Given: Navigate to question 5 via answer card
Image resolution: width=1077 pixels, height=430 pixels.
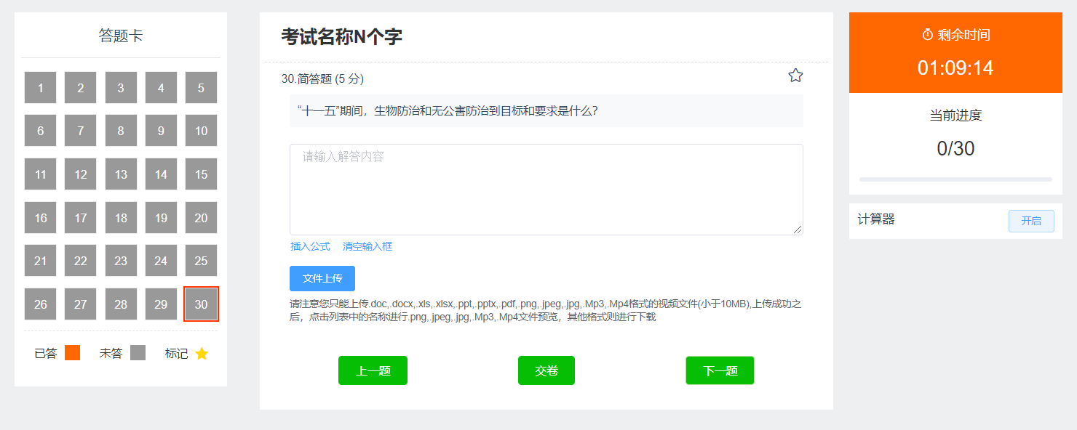Looking at the screenshot, I should (201, 88).
